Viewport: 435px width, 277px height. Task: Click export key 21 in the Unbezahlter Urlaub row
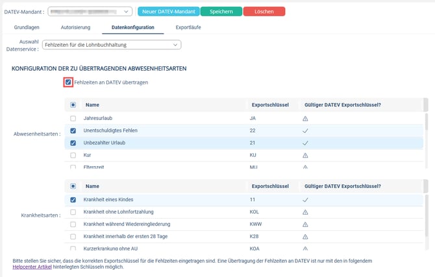pyautogui.click(x=252, y=143)
